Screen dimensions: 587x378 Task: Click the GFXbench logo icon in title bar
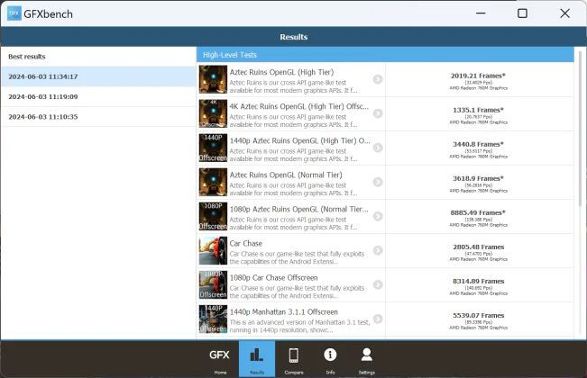[14, 13]
